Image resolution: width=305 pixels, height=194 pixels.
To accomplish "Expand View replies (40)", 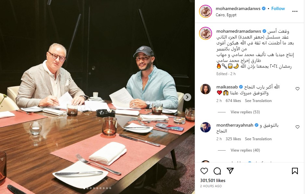I will (245, 150).
